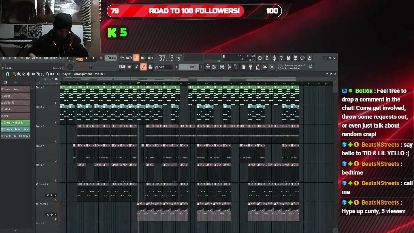
Task: Toggle wait for input before recording
Action: [129, 58]
